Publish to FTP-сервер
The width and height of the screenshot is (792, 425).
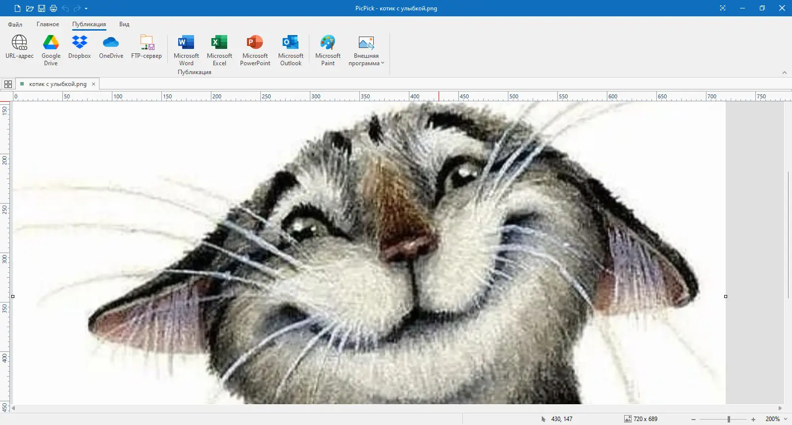(147, 47)
